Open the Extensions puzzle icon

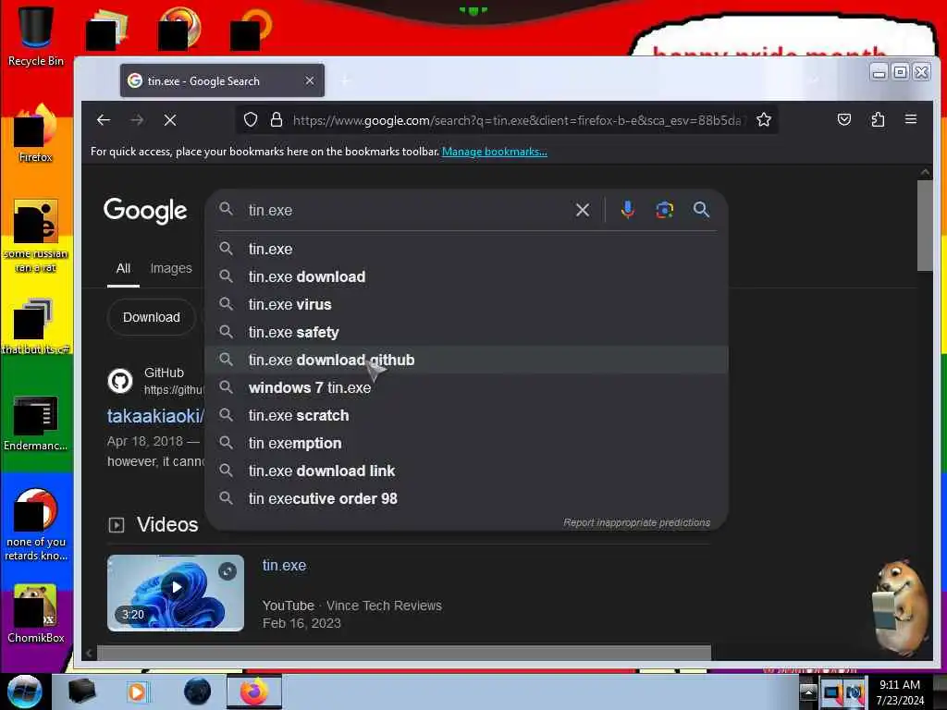(x=879, y=119)
